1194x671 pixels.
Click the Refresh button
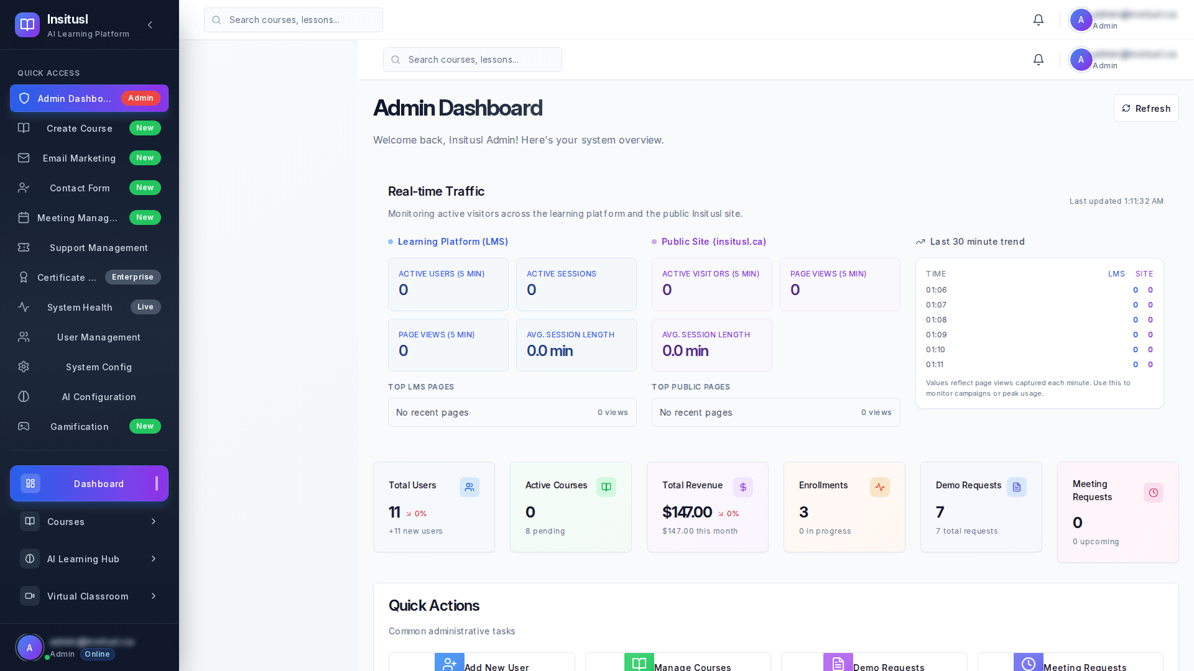click(x=1146, y=107)
